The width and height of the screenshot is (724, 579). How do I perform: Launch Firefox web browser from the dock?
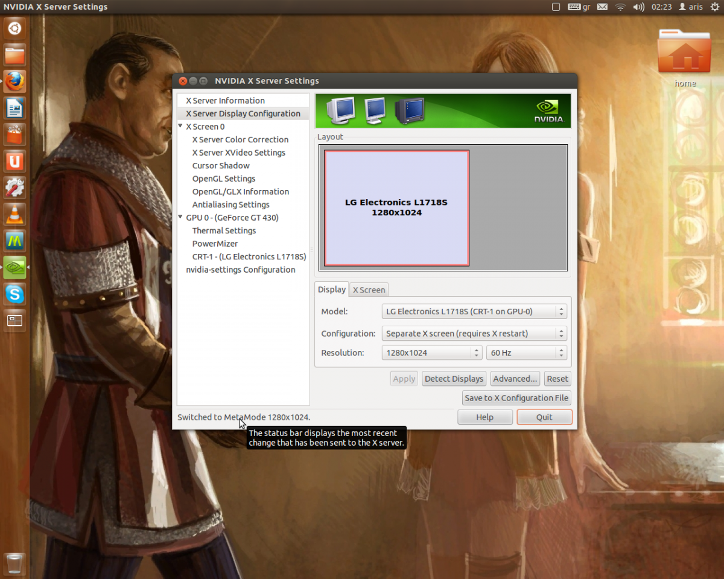[15, 81]
